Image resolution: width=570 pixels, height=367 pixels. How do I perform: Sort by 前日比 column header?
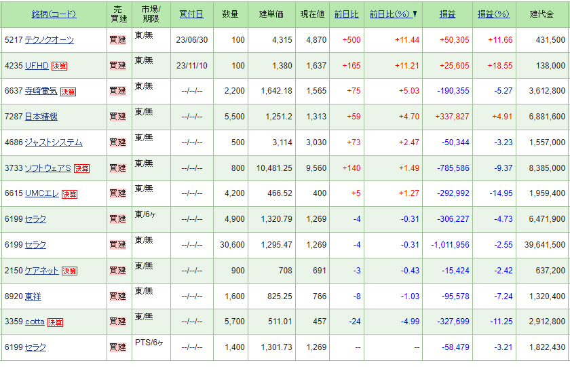click(x=347, y=14)
